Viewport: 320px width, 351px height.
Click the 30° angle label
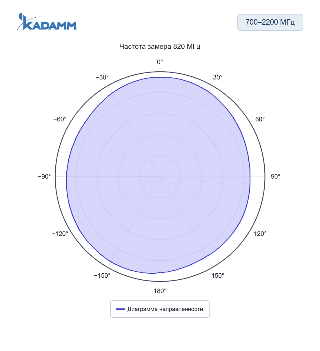tap(218, 77)
